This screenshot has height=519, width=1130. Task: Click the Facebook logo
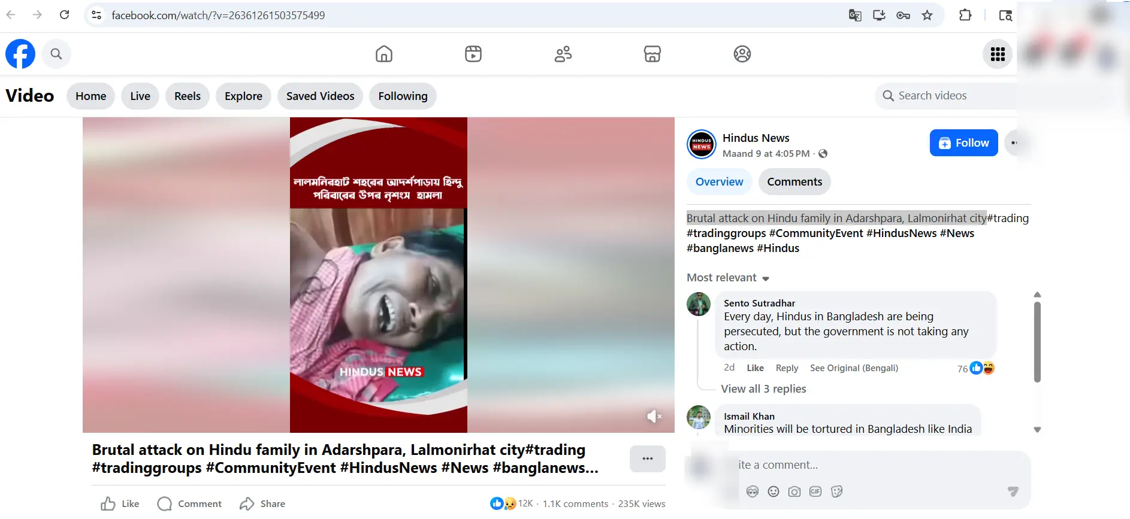pyautogui.click(x=20, y=54)
